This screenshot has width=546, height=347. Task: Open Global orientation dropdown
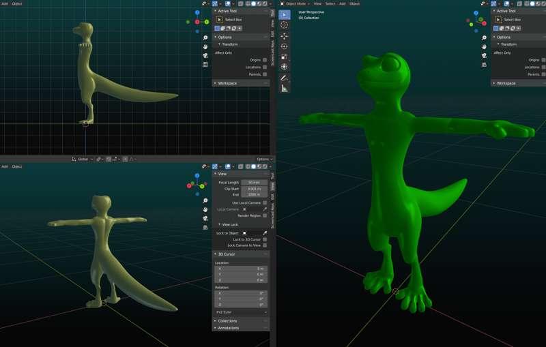click(82, 159)
